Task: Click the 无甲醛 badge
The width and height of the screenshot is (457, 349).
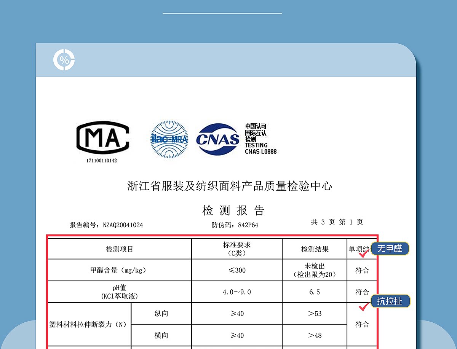Action: pos(390,249)
